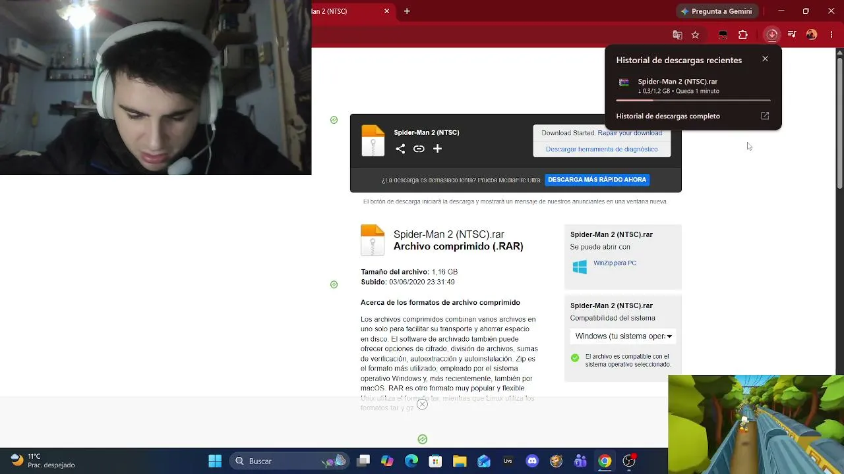Click the 'Spider-Man 2 (NTSC)' header title
The height and width of the screenshot is (474, 844).
[427, 132]
